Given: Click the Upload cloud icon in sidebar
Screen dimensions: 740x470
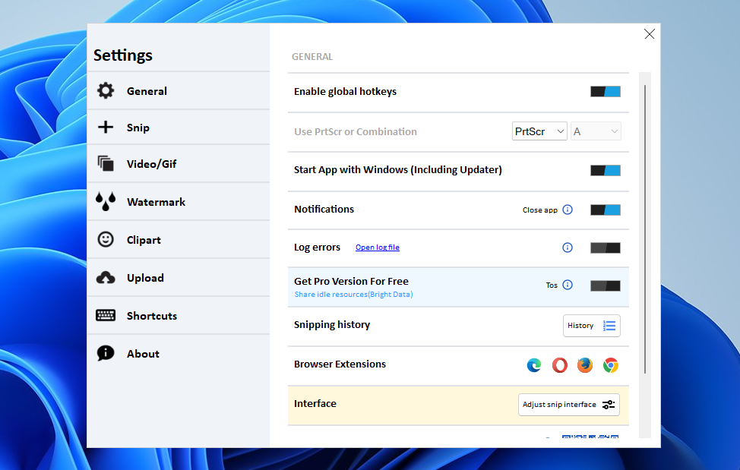Looking at the screenshot, I should pyautogui.click(x=106, y=278).
